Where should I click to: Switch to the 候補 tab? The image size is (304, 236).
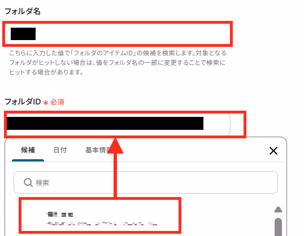[28, 150]
